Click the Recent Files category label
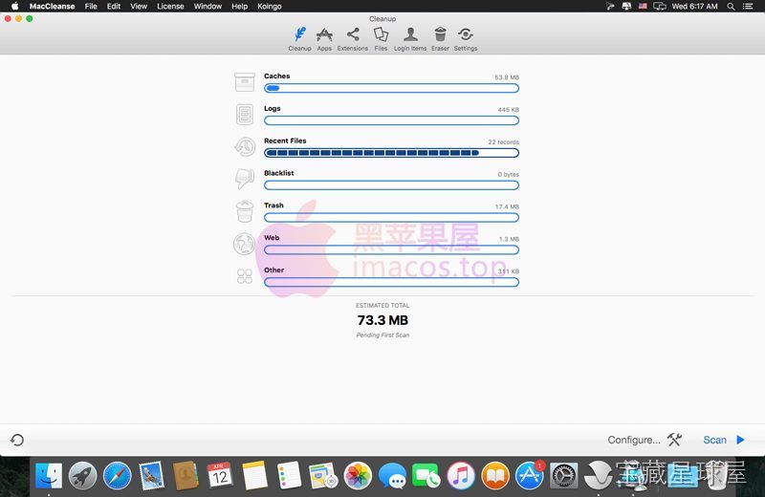 coord(285,140)
